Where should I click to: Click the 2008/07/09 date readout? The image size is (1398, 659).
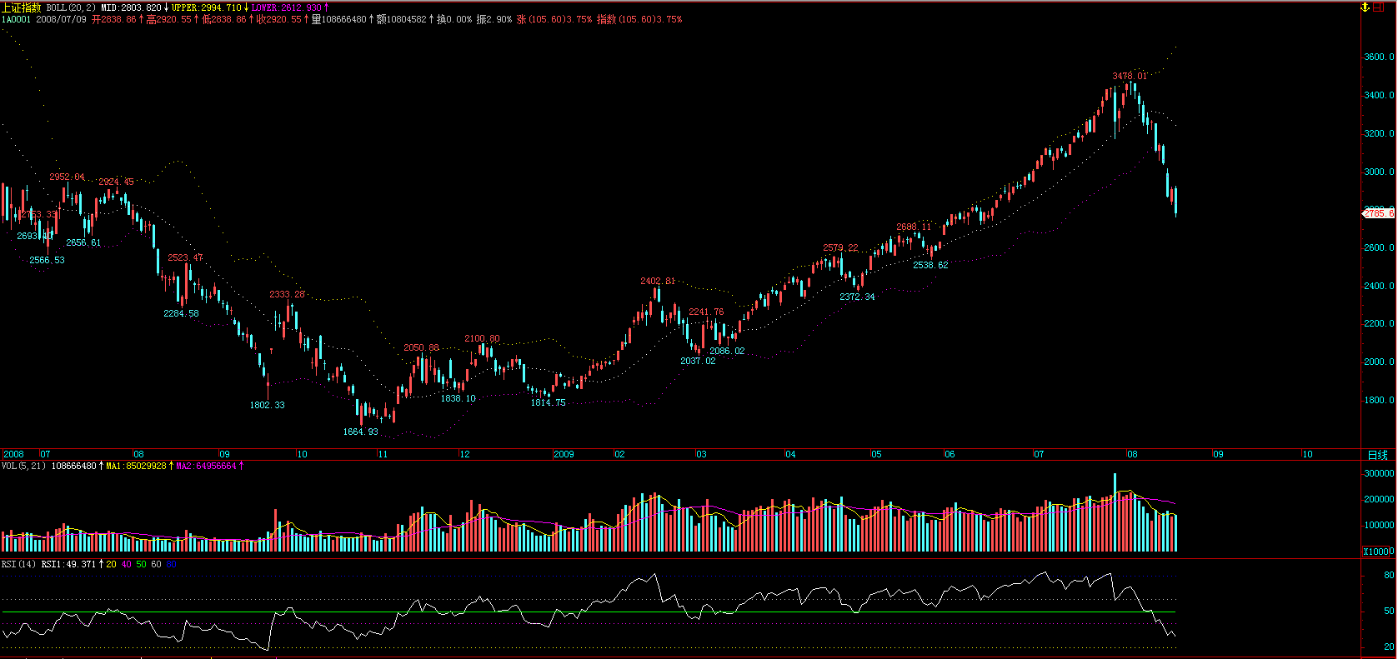(61, 19)
